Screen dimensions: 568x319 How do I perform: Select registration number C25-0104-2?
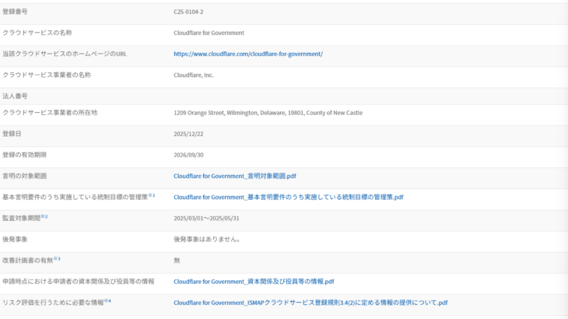point(188,12)
